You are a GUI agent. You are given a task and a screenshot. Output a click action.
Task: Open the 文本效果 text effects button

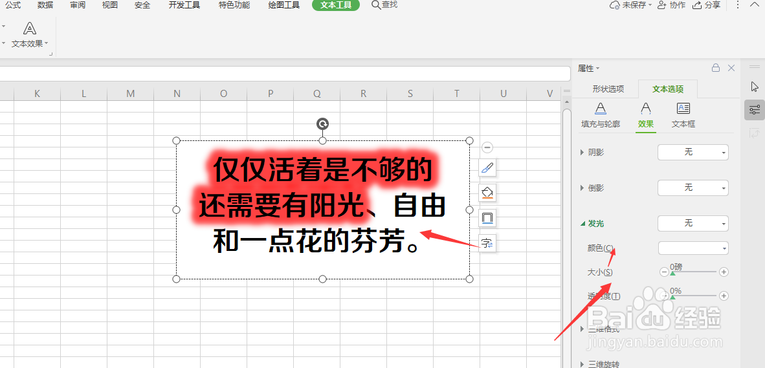tap(30, 35)
